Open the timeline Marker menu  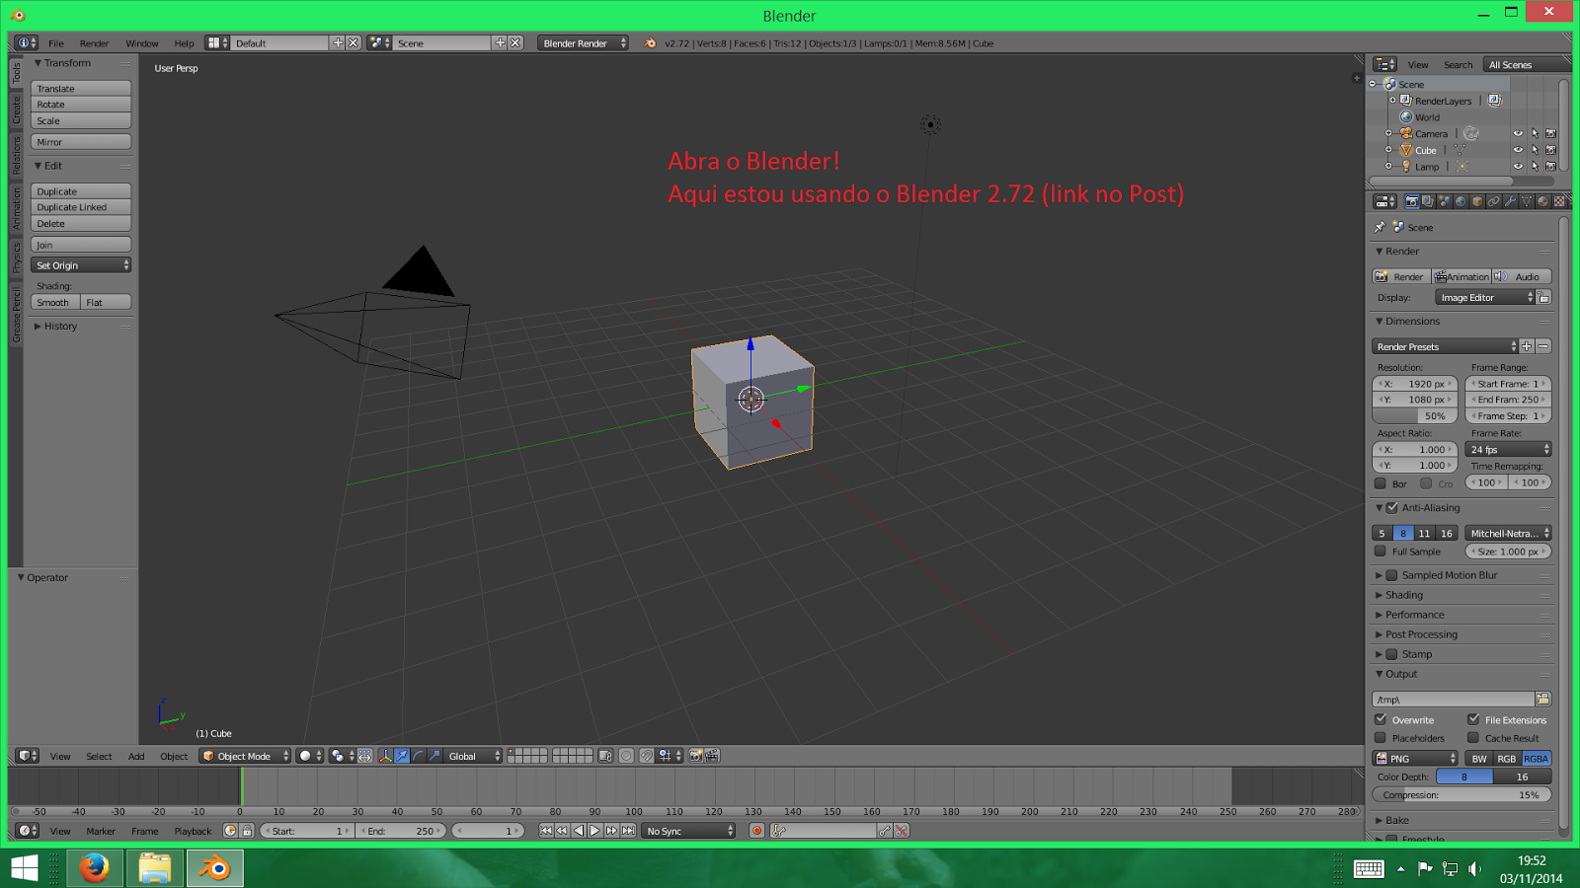point(101,832)
